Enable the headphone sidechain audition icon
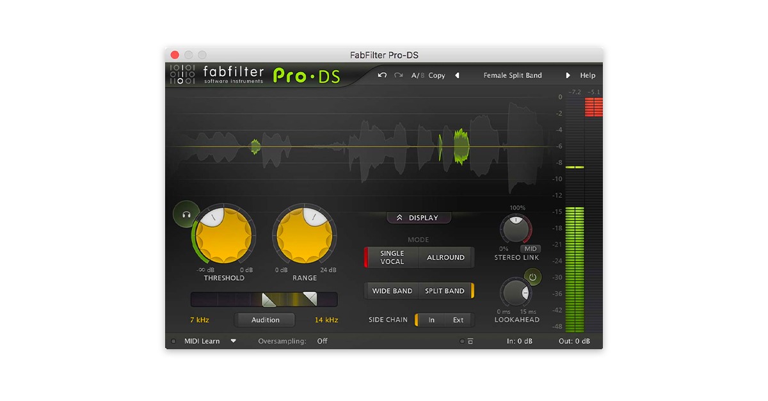The height and width of the screenshot is (401, 768). tap(186, 215)
